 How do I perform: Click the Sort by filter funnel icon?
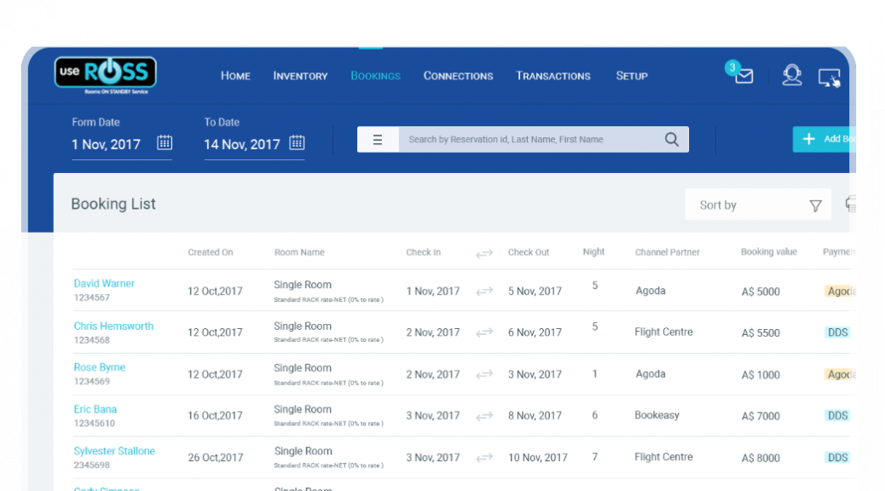815,205
